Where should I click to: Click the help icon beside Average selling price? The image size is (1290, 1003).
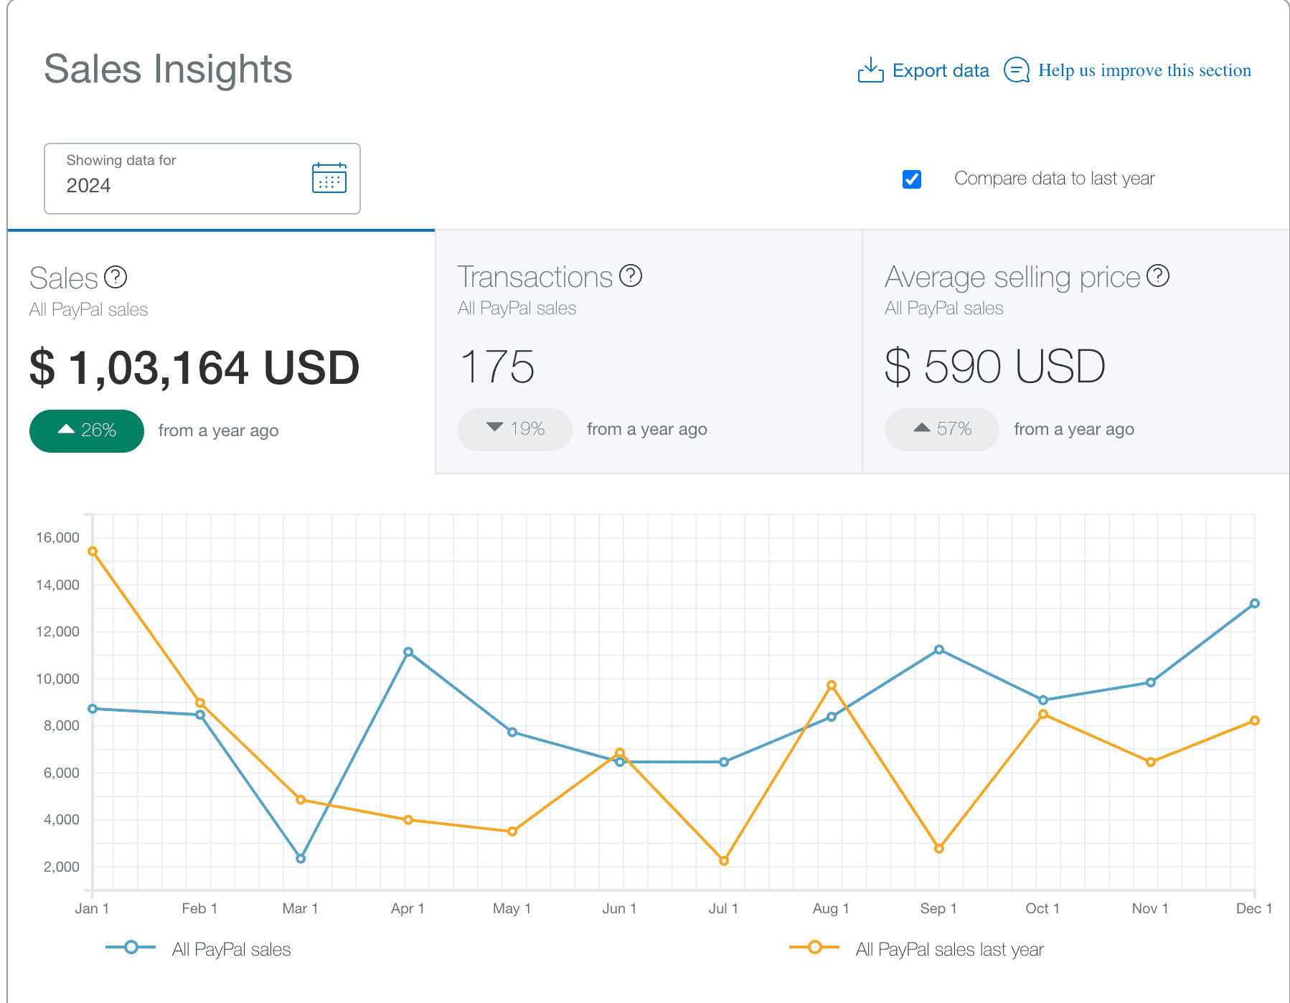[x=1159, y=276]
